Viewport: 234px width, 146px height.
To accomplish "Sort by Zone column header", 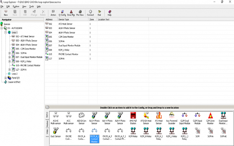I will pos(93,20).
